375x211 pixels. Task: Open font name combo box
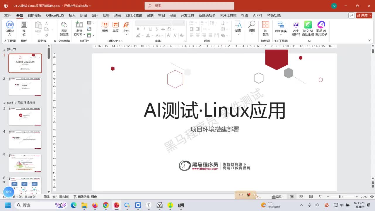154,23
